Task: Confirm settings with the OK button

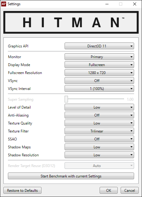Action: (x=108, y=190)
